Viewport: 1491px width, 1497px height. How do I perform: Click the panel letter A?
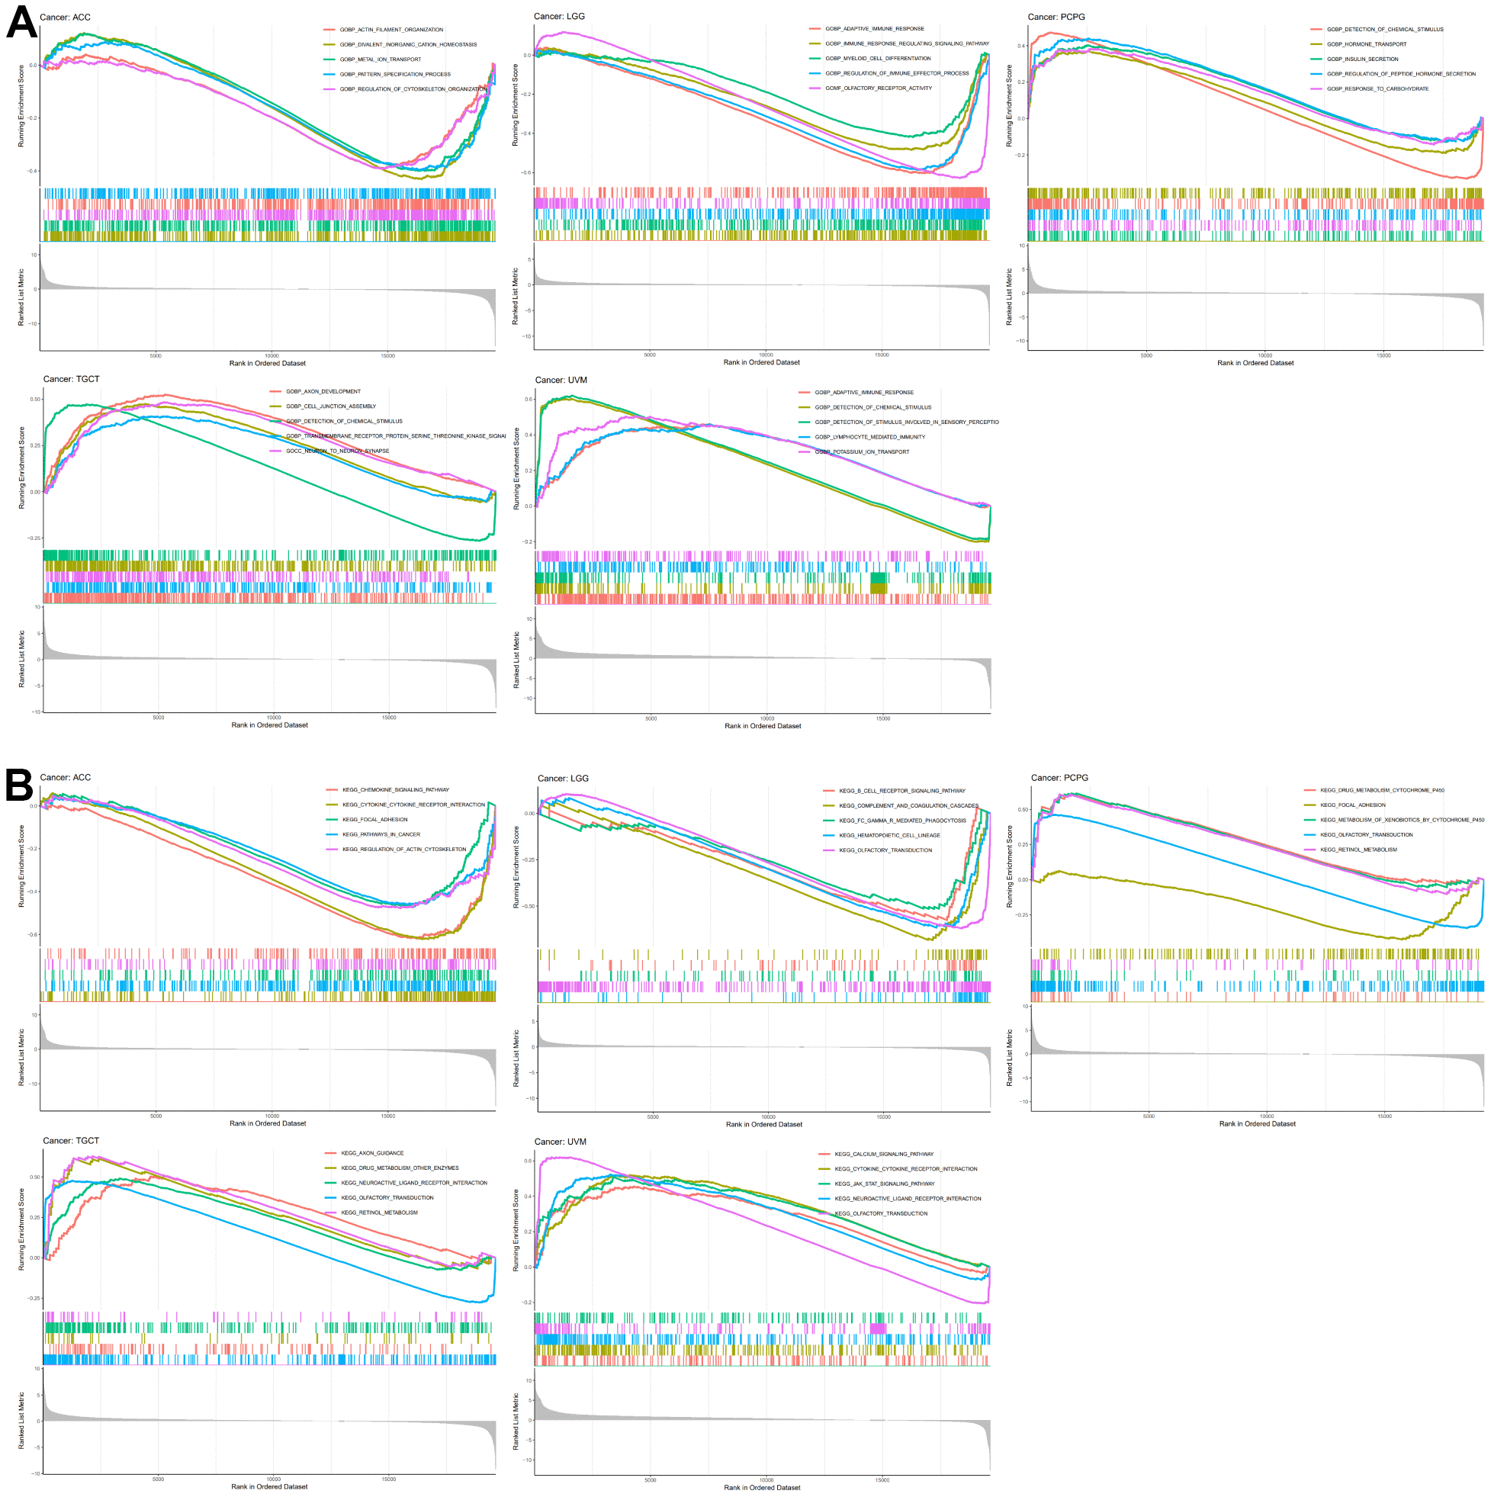(x=21, y=22)
